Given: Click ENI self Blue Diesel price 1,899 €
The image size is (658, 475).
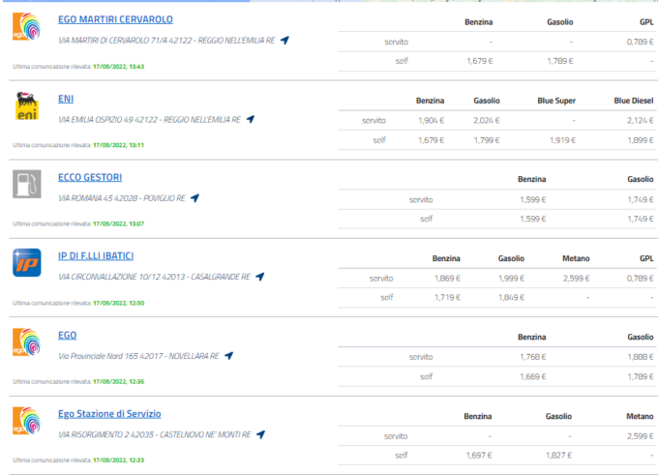Looking at the screenshot, I should (x=641, y=140).
